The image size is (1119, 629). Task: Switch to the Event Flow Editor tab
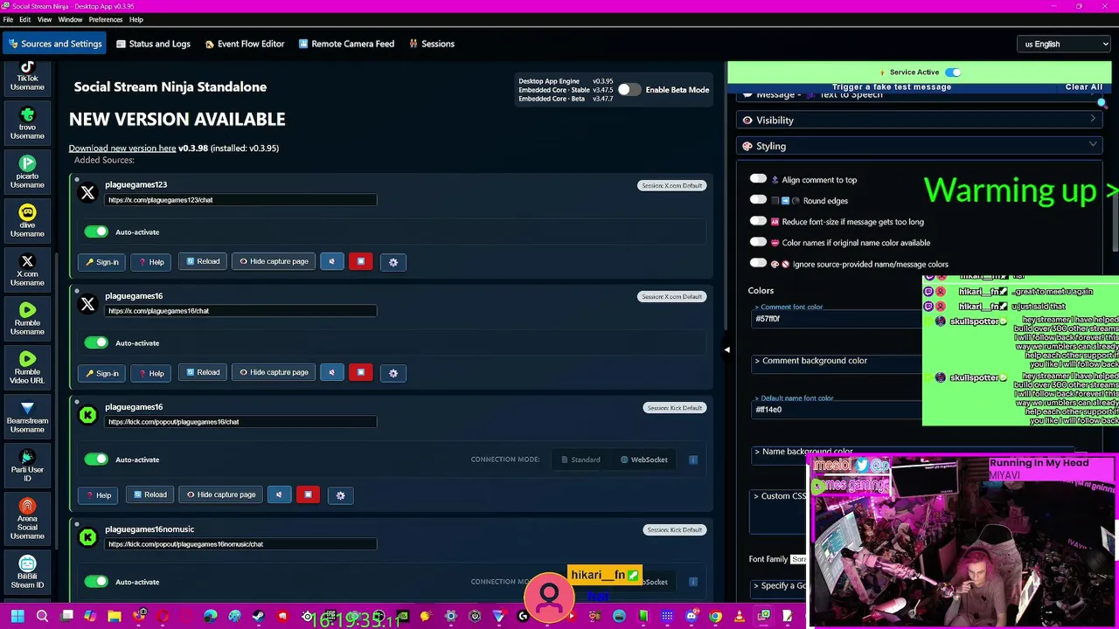click(245, 44)
